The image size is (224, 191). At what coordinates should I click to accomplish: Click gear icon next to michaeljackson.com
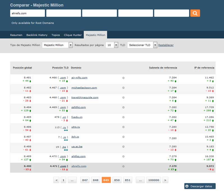click(x=123, y=88)
